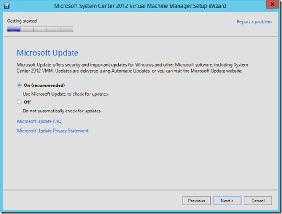Select the On (recommended) radio button
This screenshot has height=214, width=282.
[x=19, y=85]
